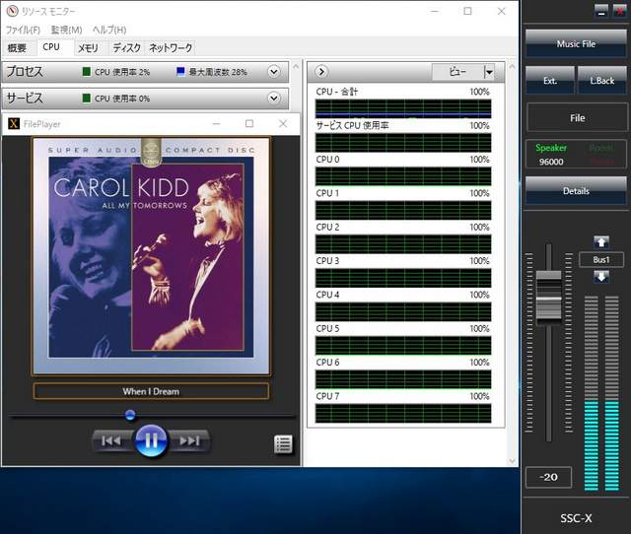Click the File button in SSC-X
Viewport: 631px width, 534px height.
[x=576, y=117]
